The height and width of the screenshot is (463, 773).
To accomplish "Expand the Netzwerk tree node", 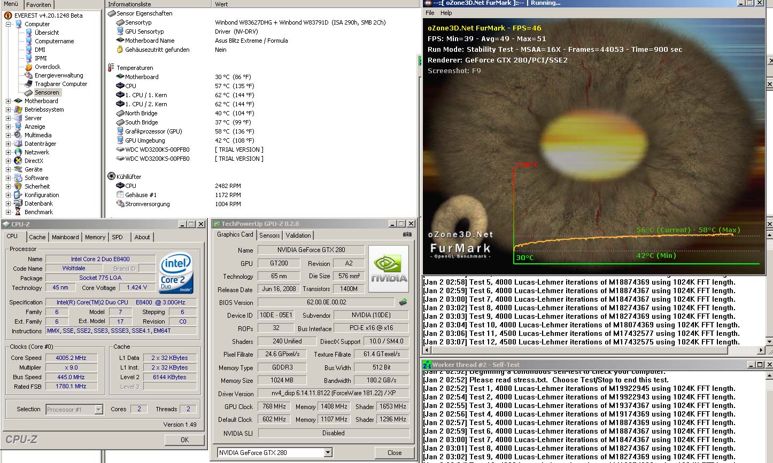I will pyautogui.click(x=8, y=152).
